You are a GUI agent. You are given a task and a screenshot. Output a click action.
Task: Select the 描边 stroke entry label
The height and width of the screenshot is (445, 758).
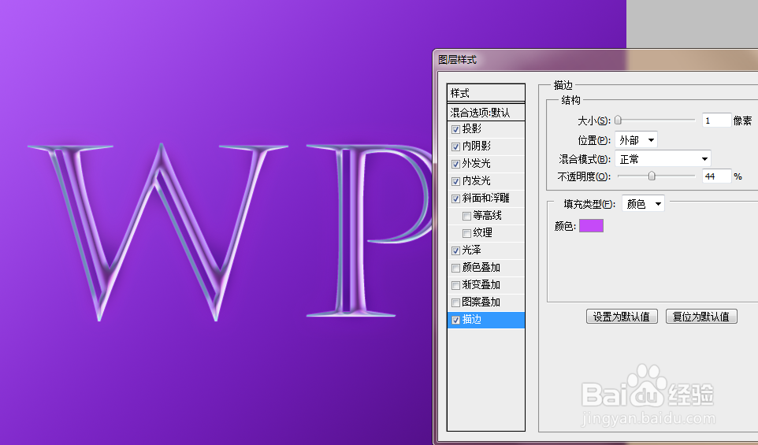point(471,319)
